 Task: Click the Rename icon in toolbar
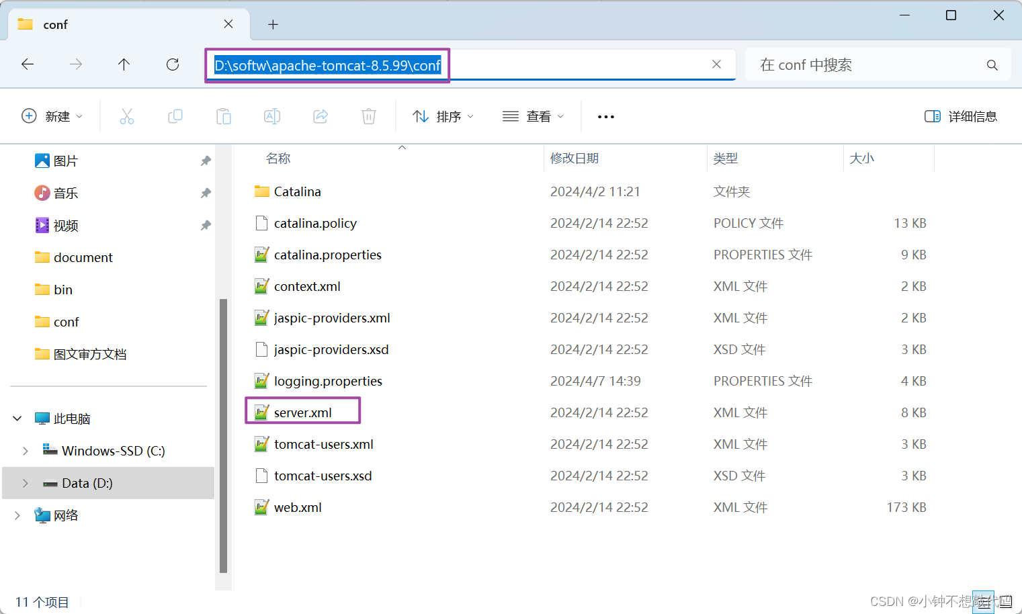pyautogui.click(x=272, y=116)
